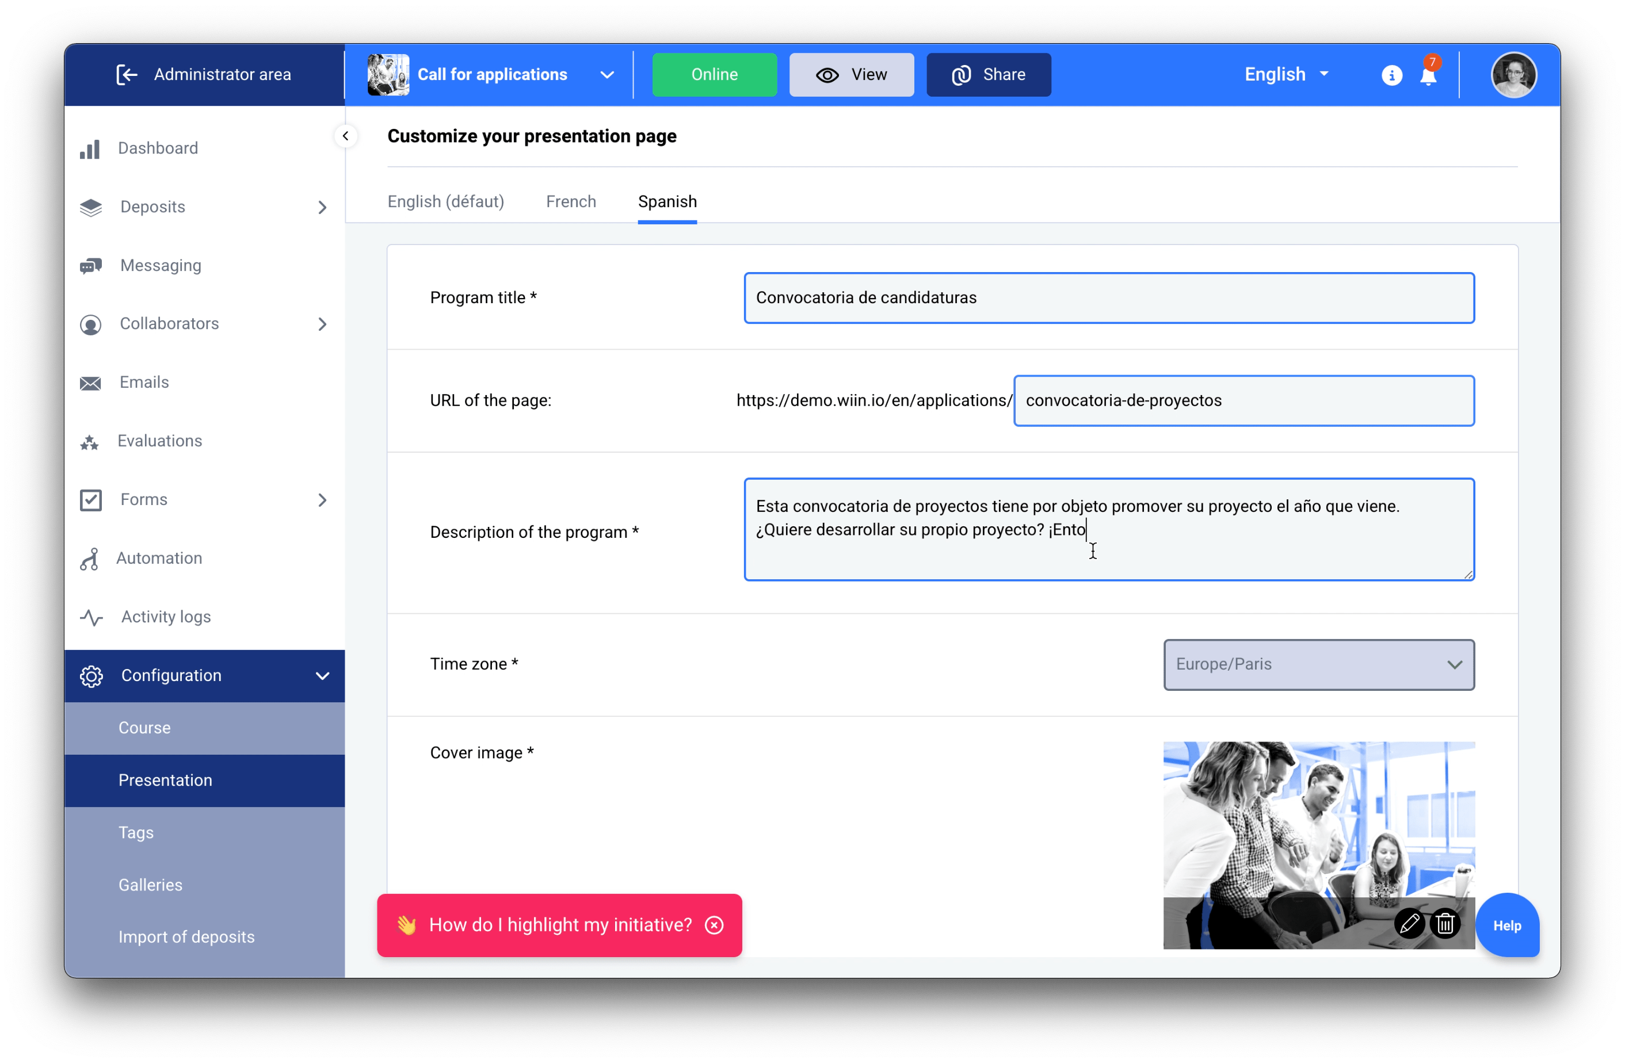Click the Messaging chat bubbles icon

(91, 266)
